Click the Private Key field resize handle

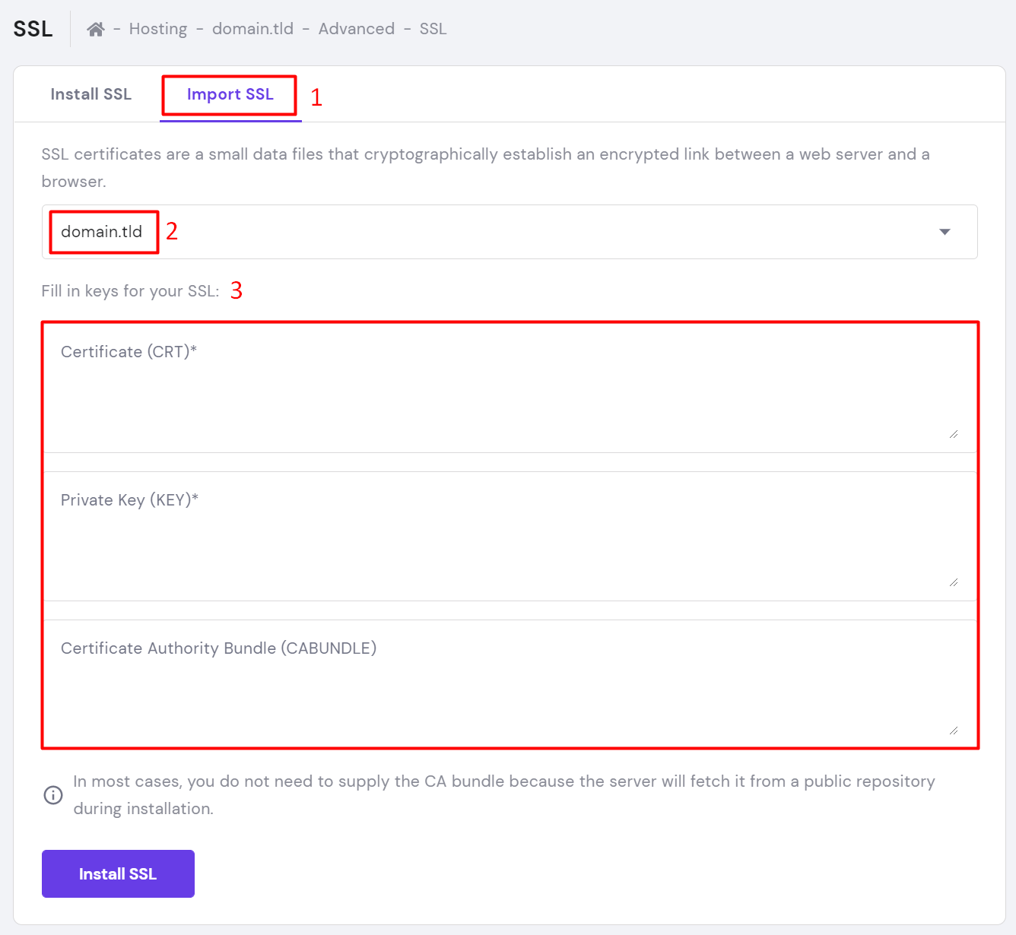954,582
